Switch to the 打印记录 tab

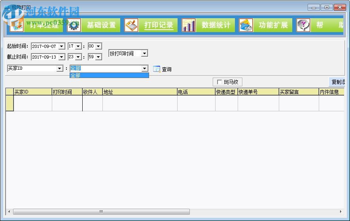[159, 25]
